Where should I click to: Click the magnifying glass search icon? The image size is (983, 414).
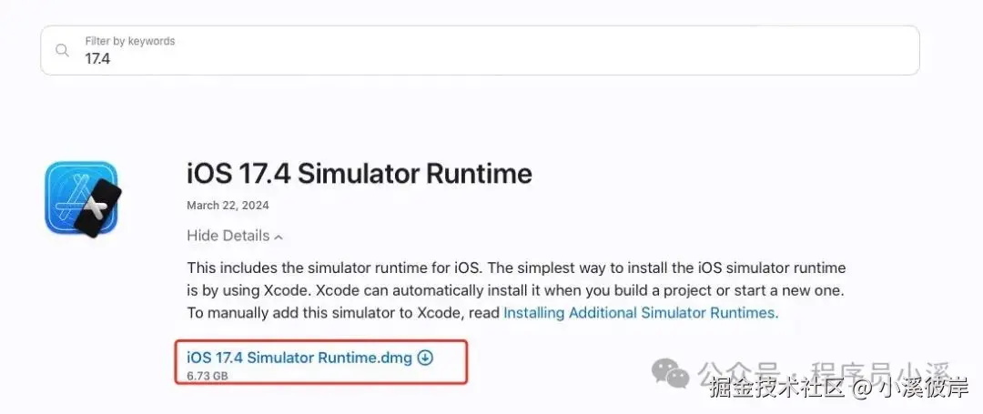(x=62, y=50)
